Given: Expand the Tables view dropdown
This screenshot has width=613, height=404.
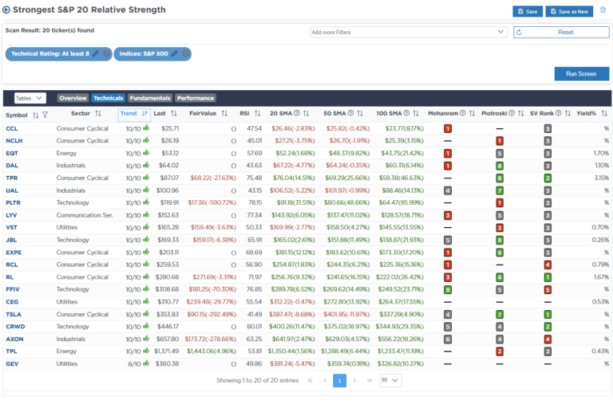Looking at the screenshot, I should point(30,98).
